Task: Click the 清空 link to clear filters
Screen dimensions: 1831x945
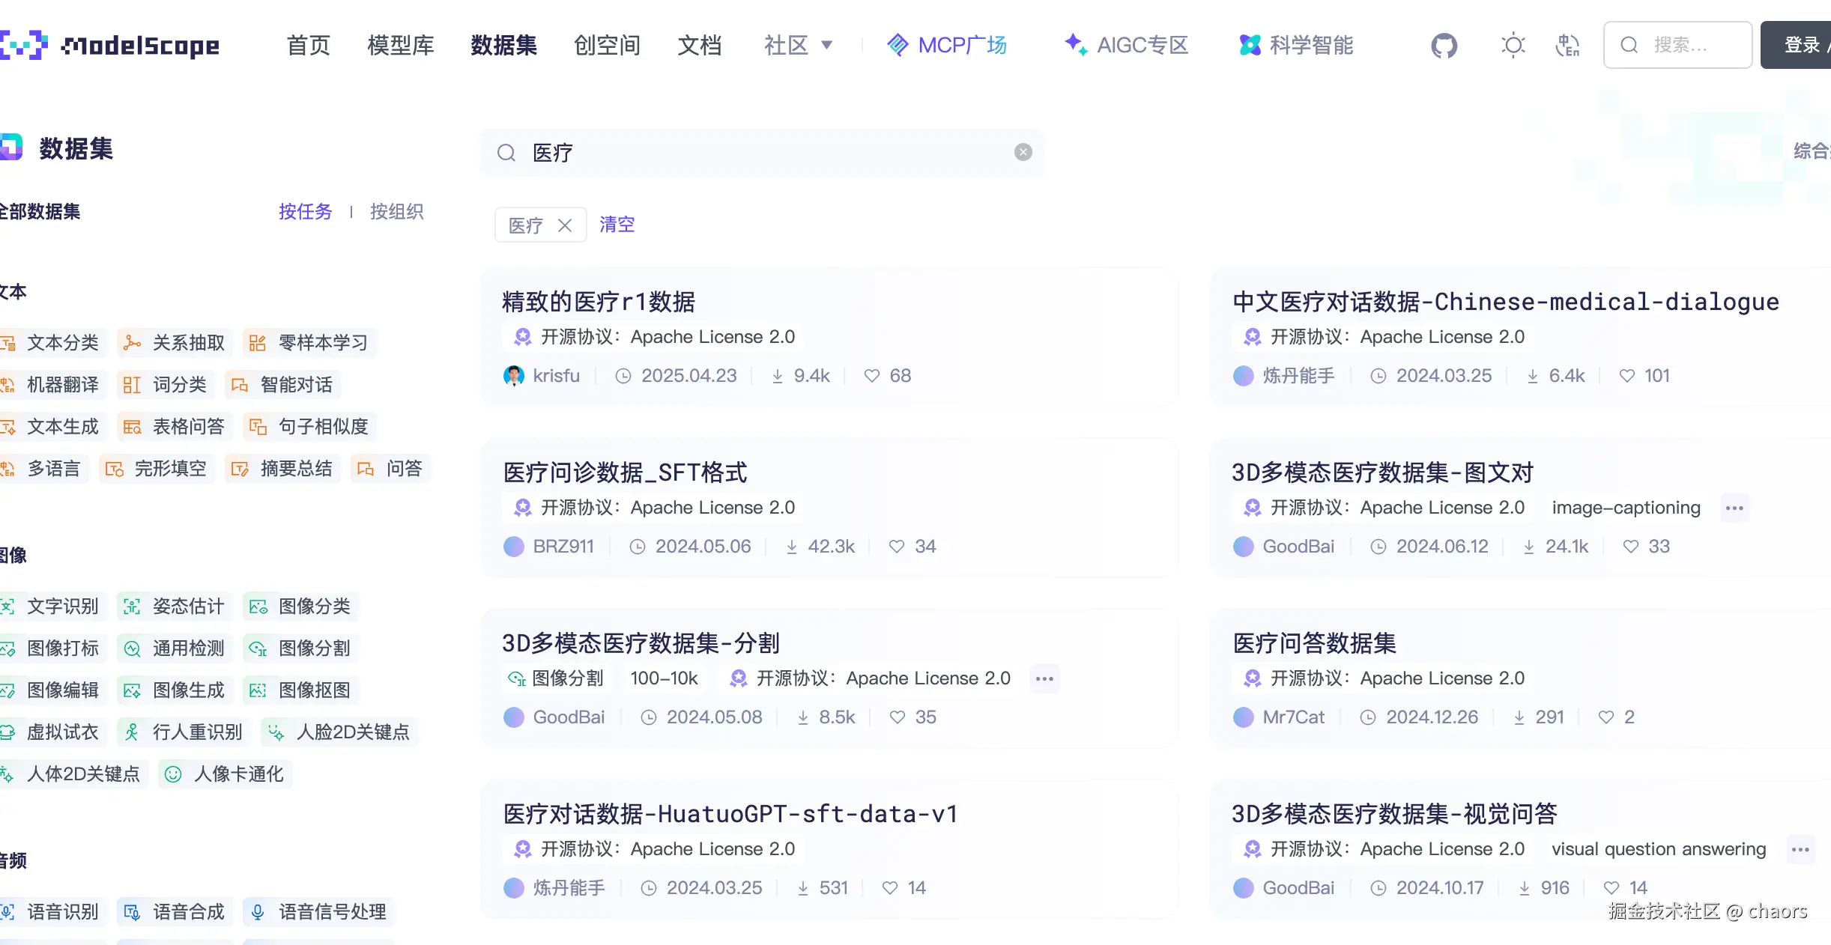Action: point(617,225)
